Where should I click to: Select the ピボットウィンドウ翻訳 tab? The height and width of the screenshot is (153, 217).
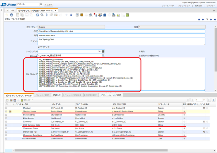click(x=111, y=95)
